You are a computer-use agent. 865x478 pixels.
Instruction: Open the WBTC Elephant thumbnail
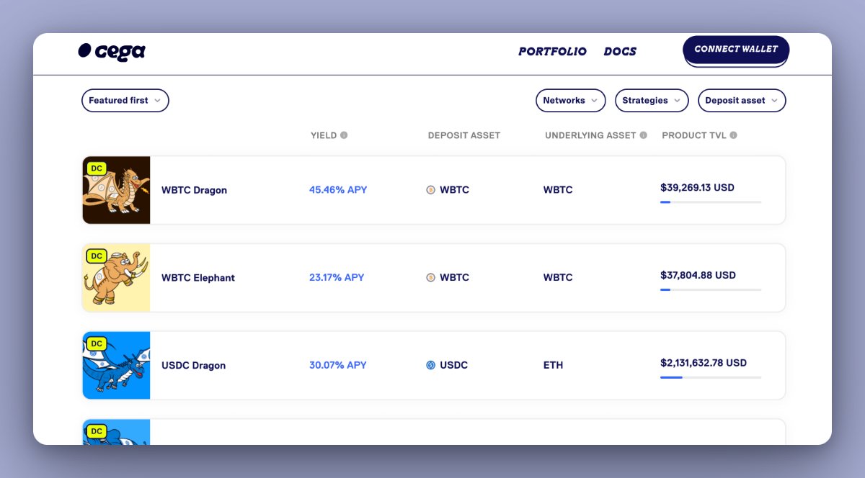(x=116, y=278)
